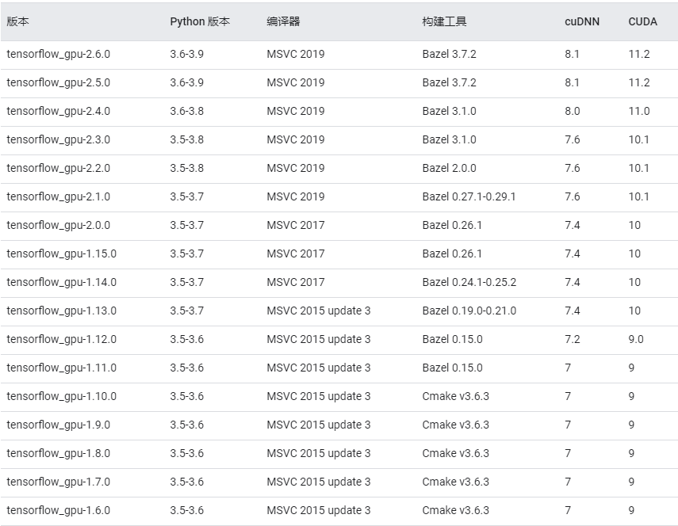Select the tensorflow_gpu-1.15.0 cell
This screenshot has height=526, width=678.
[61, 254]
